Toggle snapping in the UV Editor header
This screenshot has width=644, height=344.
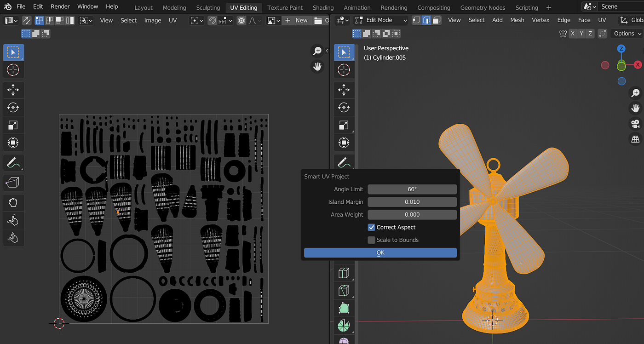[212, 21]
